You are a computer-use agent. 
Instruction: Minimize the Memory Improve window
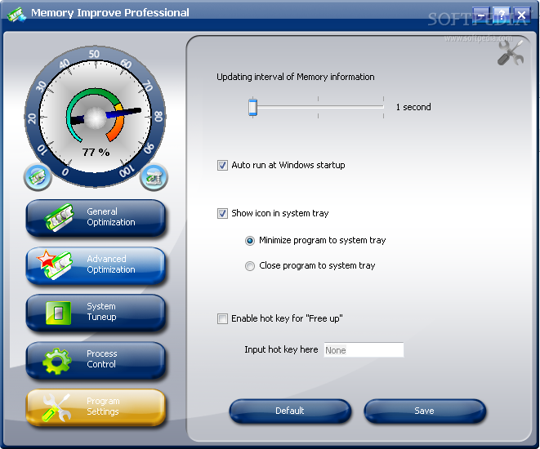tap(481, 15)
